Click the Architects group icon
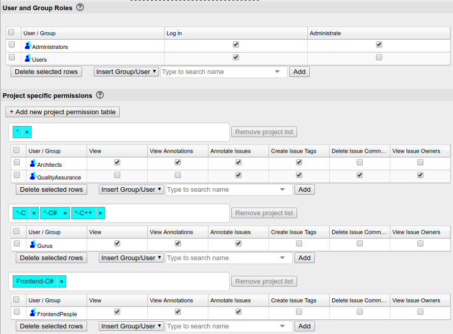This screenshot has width=453, height=334. click(x=33, y=163)
